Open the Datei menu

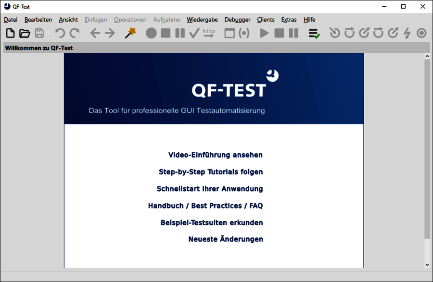click(x=11, y=20)
